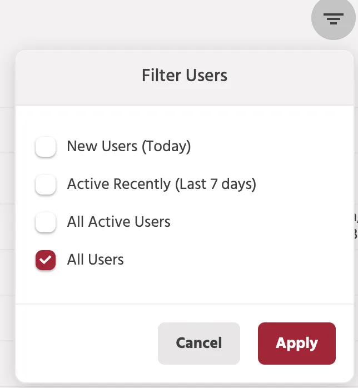
Task: Open the filter icon button
Action: coord(333,18)
